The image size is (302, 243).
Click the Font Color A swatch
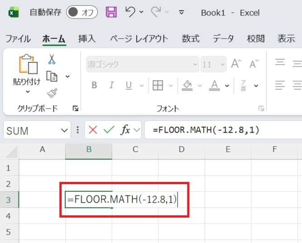pyautogui.click(x=214, y=86)
